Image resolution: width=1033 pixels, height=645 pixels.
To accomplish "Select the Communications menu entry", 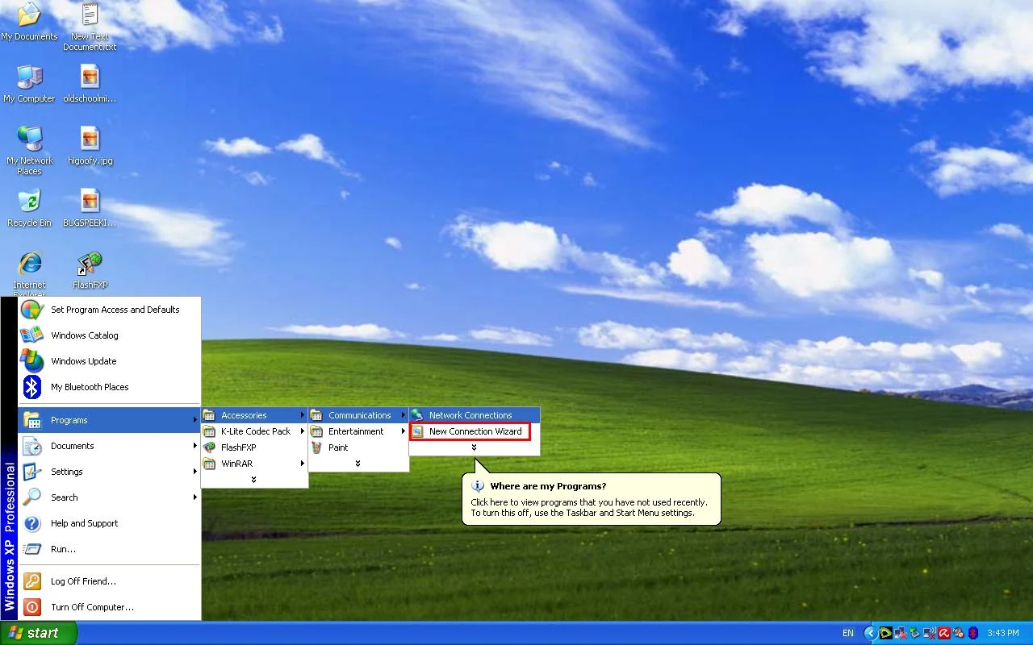I will [358, 415].
